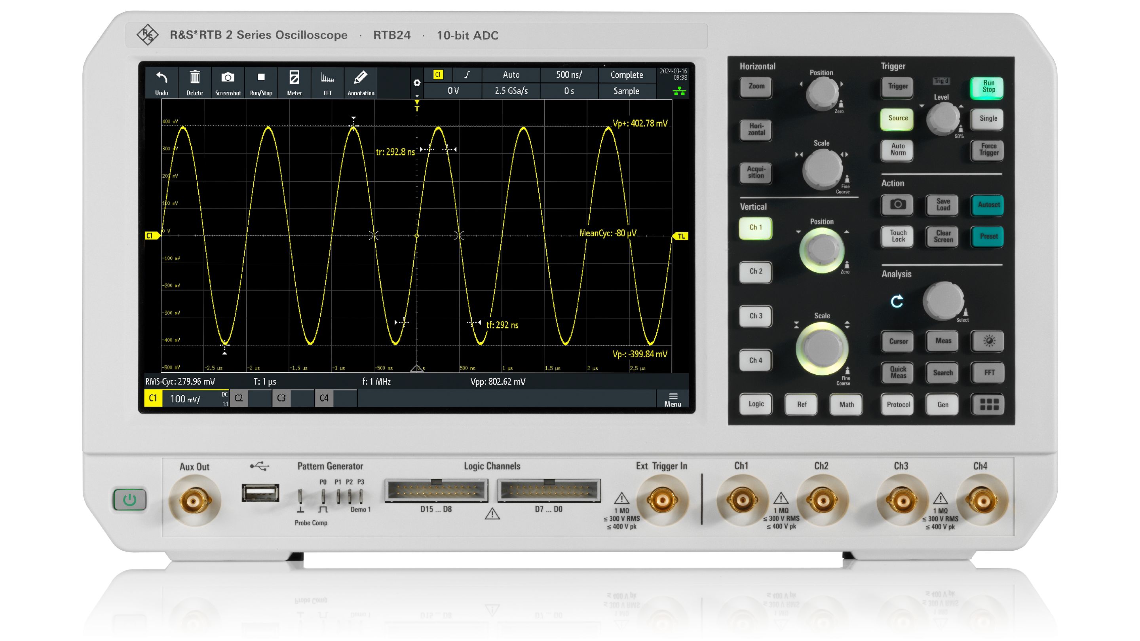Screen dimensions: 1140x641
Task: Toggle acquisition with the Run/Stop button
Action: (x=261, y=82)
